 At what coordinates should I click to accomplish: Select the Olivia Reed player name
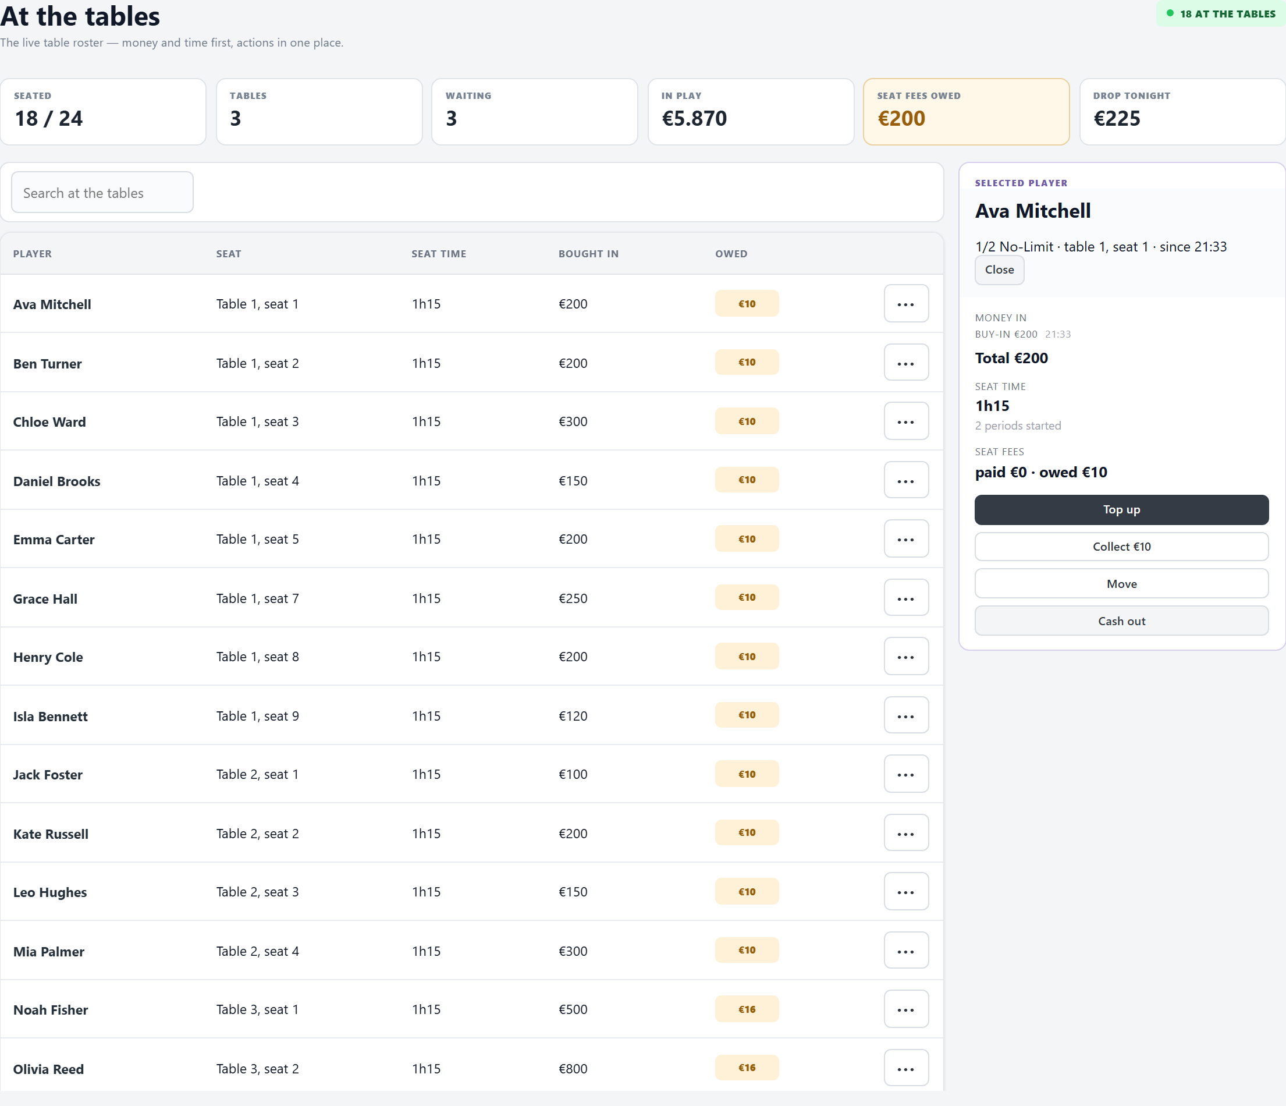pyautogui.click(x=48, y=1069)
